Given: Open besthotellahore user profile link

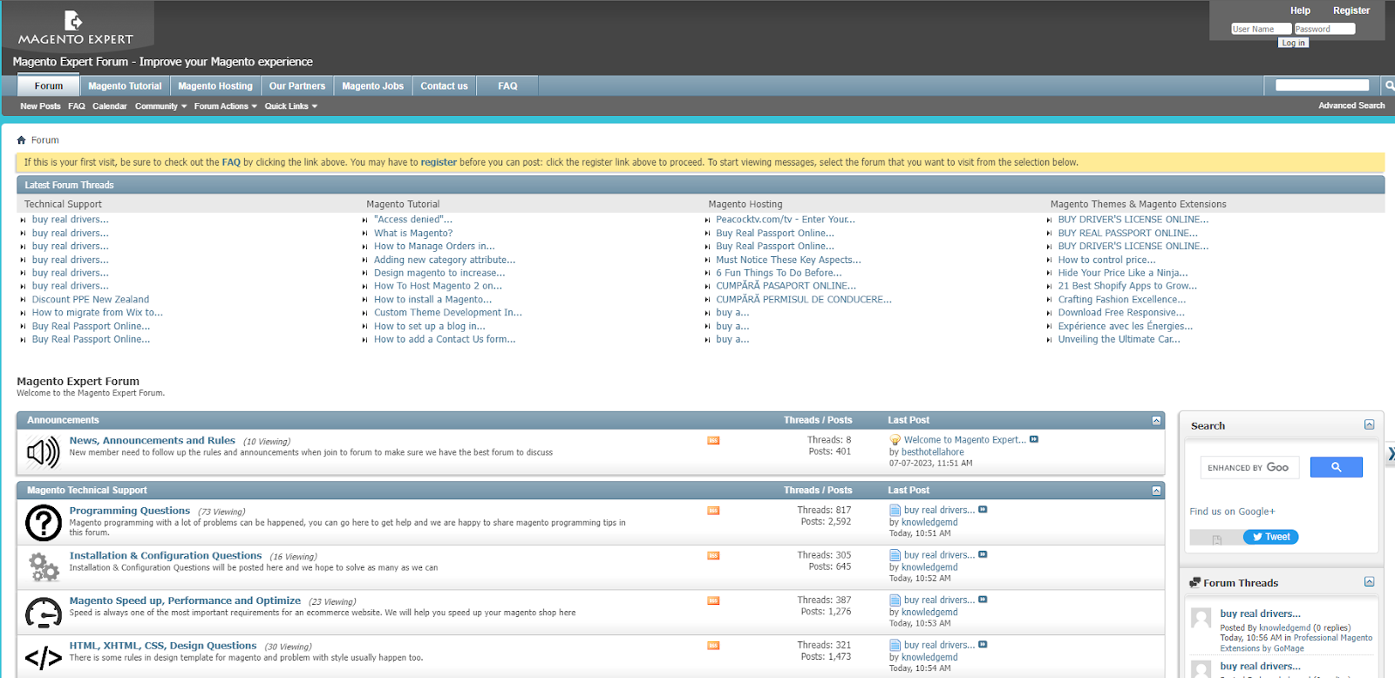Looking at the screenshot, I should point(932,452).
